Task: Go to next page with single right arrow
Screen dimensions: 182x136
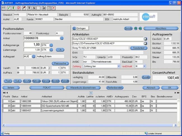Action: click(x=175, y=93)
